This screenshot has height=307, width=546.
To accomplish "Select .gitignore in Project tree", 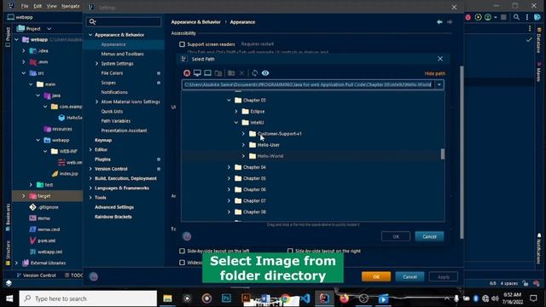I will [49, 207].
